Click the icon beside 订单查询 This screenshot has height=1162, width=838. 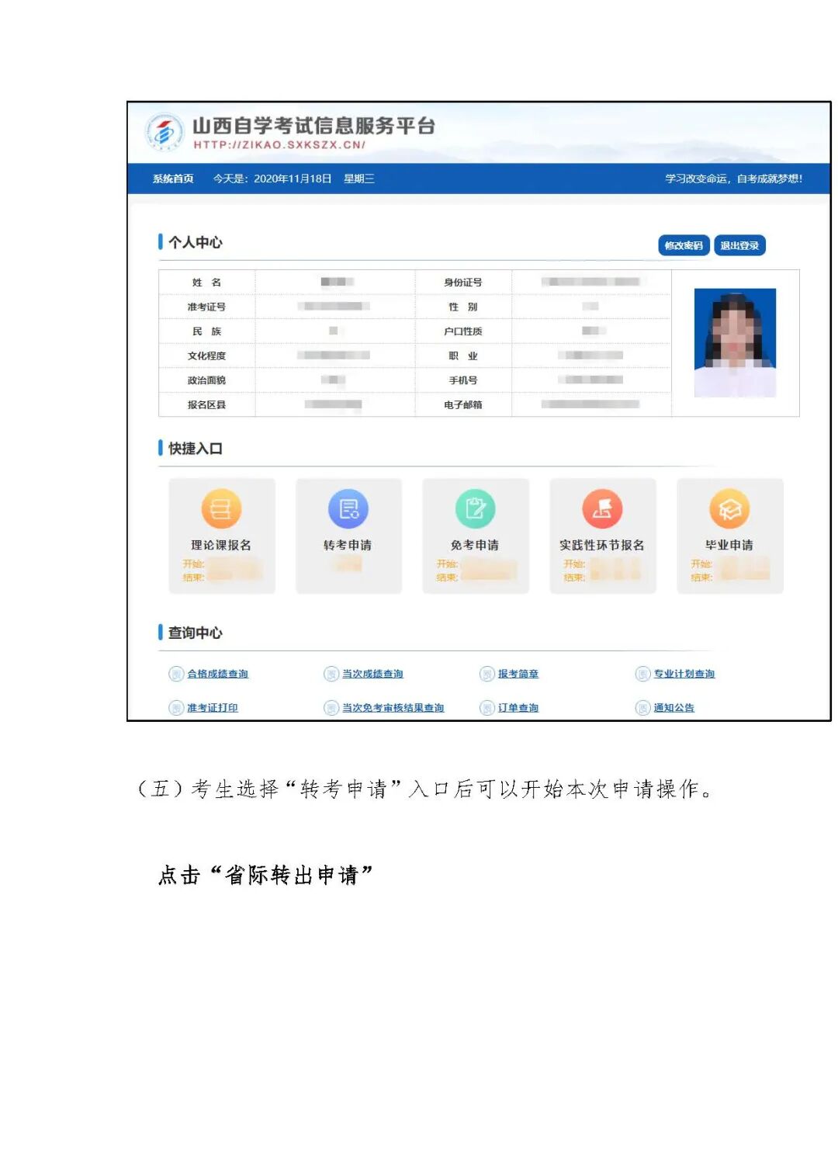pyautogui.click(x=488, y=707)
